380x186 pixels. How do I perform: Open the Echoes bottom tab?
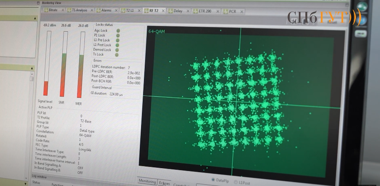pos(164,182)
